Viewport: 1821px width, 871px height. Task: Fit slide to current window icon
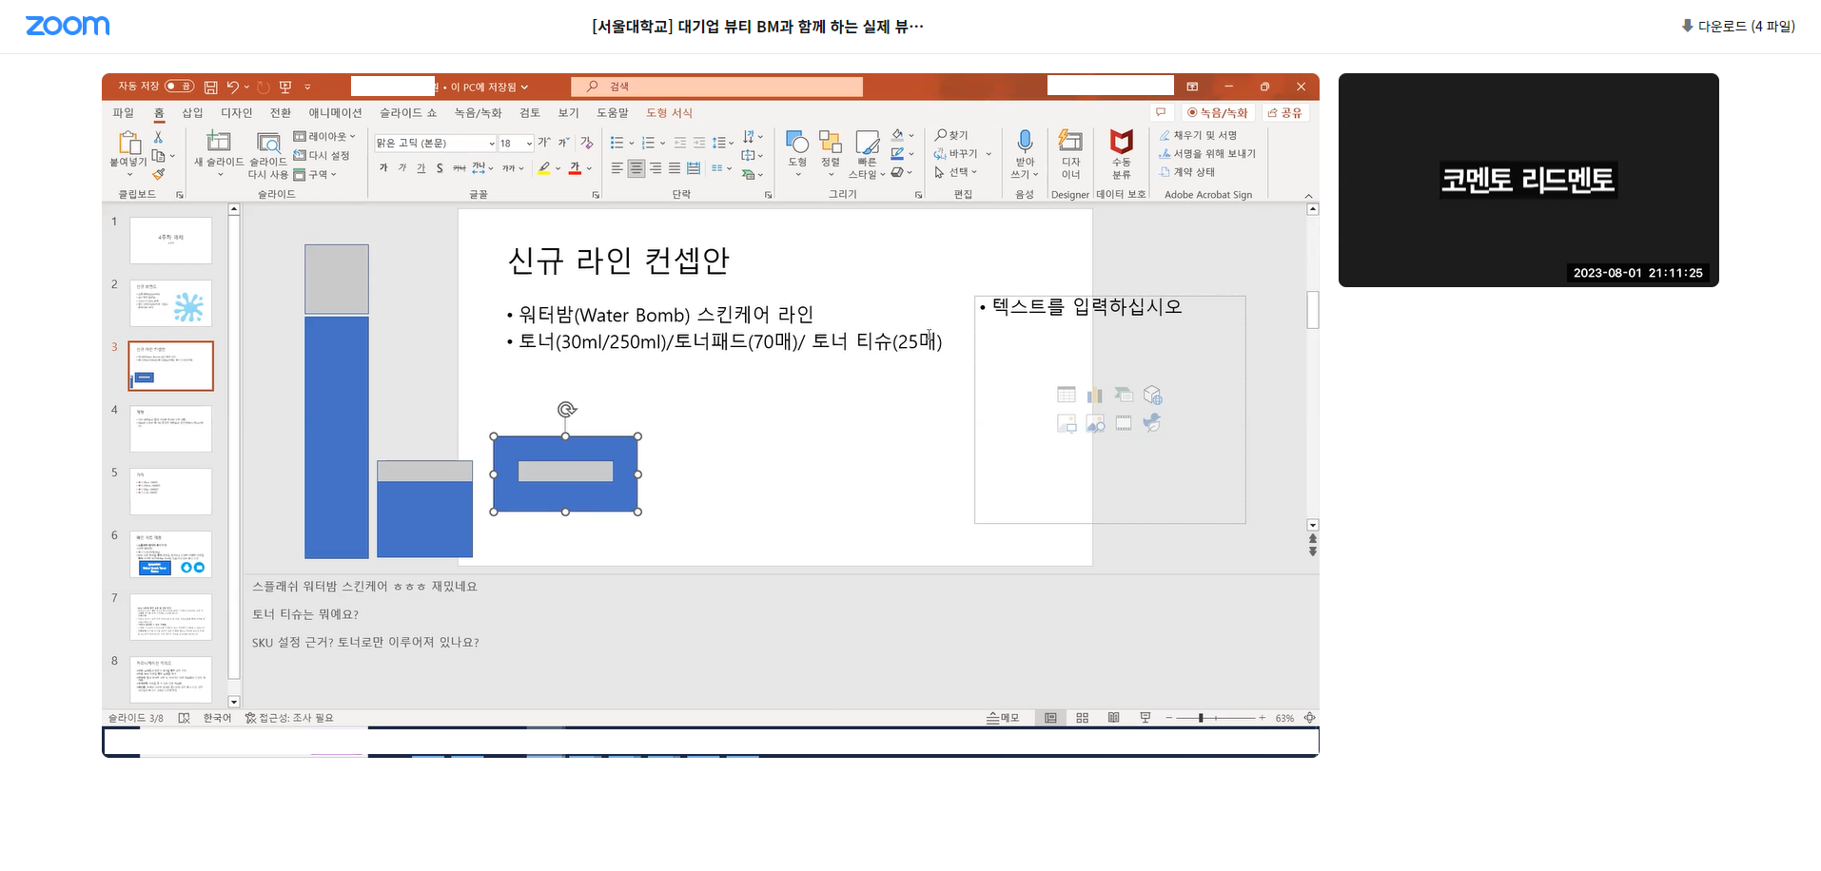coord(1310,718)
